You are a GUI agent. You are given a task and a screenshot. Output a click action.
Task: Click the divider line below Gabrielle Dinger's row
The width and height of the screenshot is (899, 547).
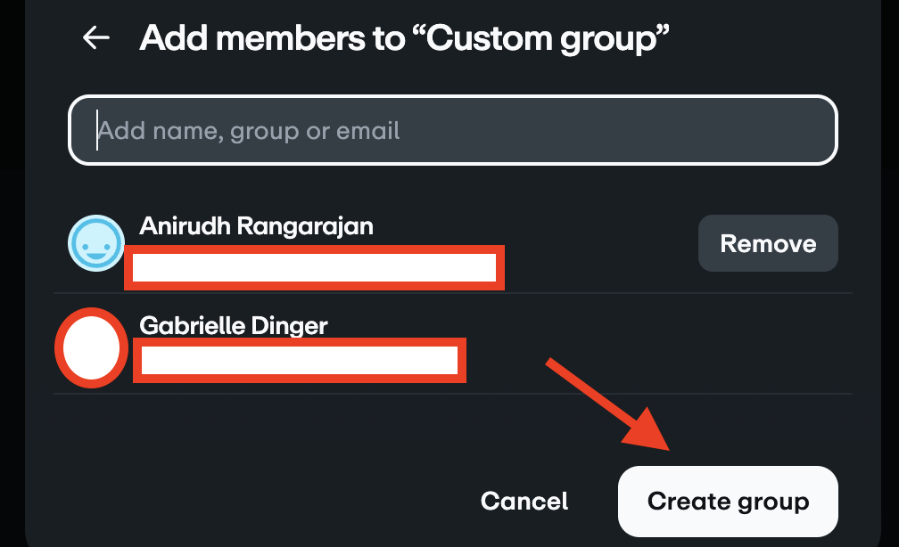(453, 394)
